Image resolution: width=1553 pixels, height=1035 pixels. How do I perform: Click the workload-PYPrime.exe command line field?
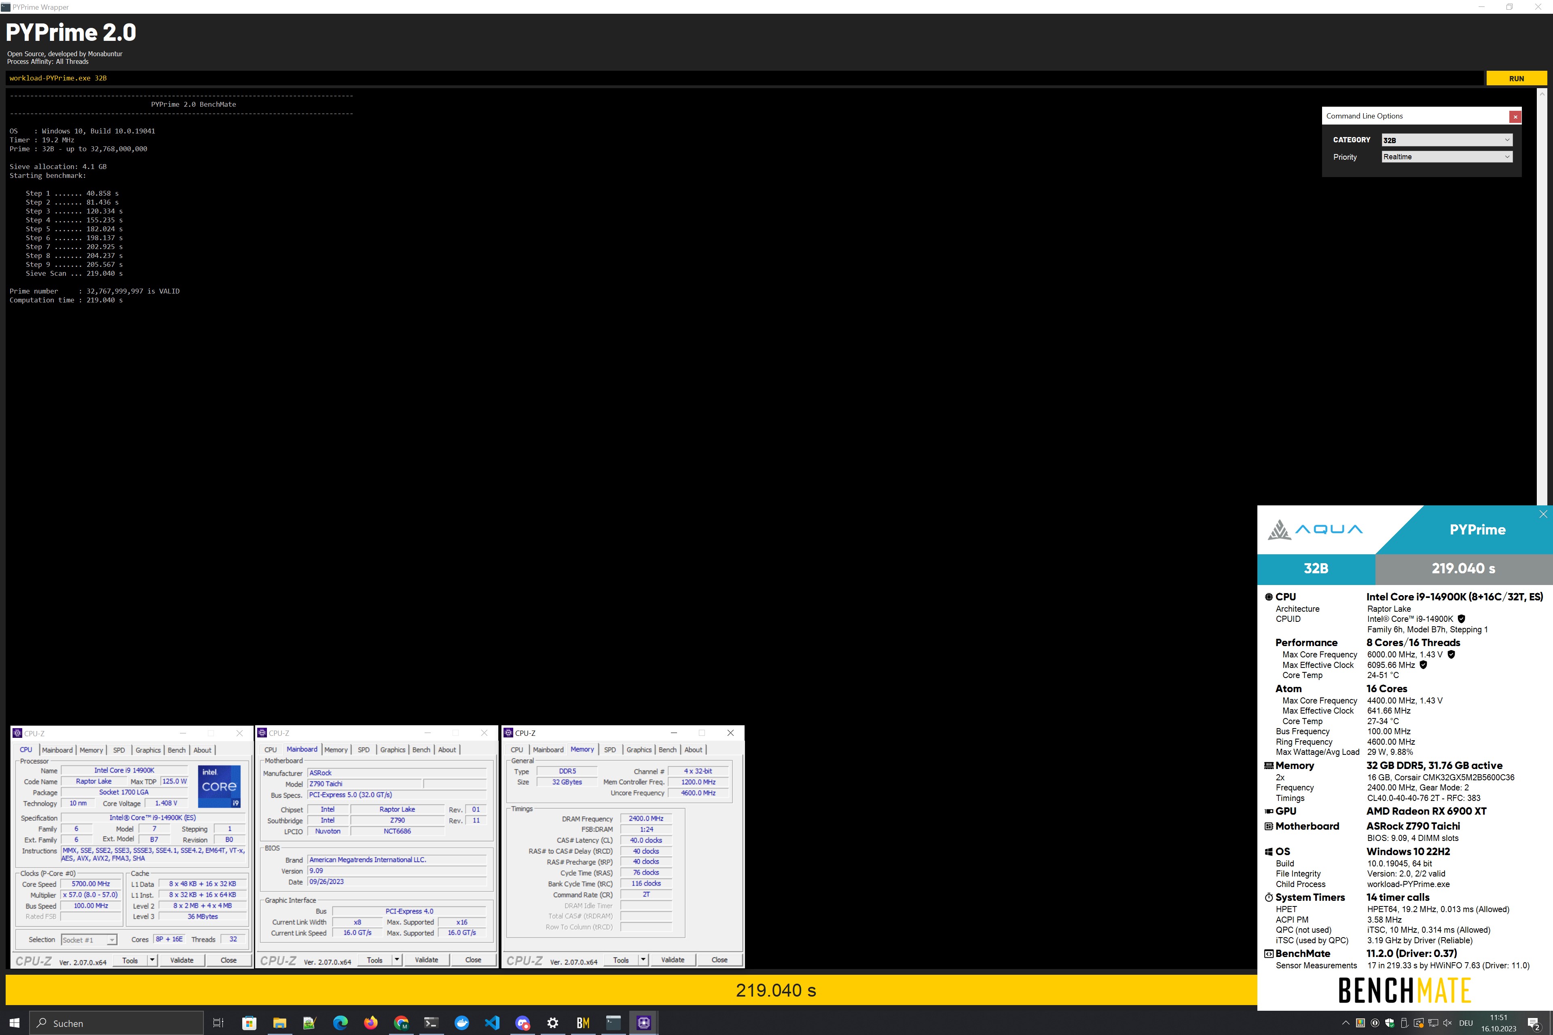[745, 78]
